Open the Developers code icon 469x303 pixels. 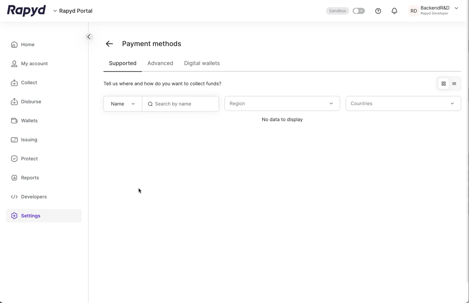[14, 197]
